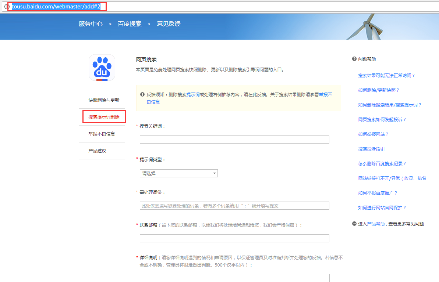Image resolution: width=439 pixels, height=282 pixels.
Task: Open help link 搜索结果可能无法正常访问？
Action: click(x=386, y=76)
